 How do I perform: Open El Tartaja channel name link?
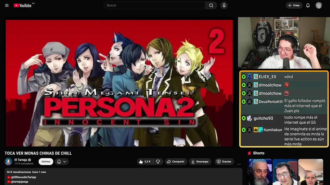coord(21,160)
